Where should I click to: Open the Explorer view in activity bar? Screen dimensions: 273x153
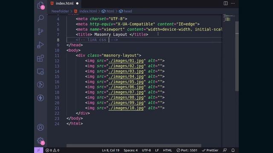41,5
